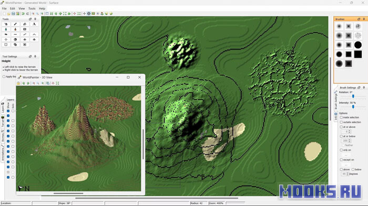Select the large solid black circle brush
Screen dimensions: 368x206
(358, 45)
